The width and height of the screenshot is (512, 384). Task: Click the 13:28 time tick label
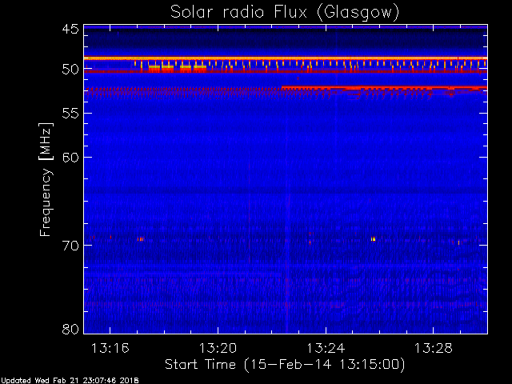[434, 348]
